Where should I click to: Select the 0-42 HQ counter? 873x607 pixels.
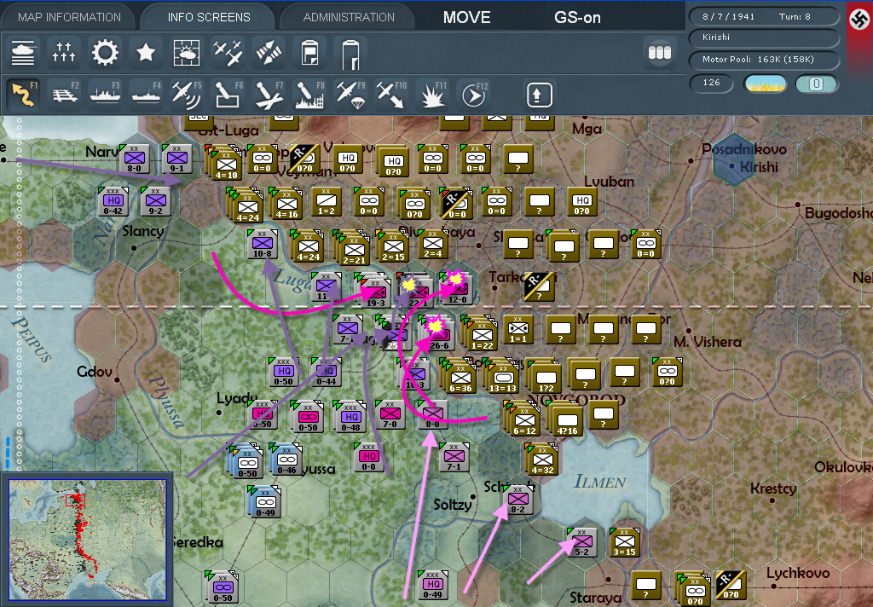click(x=113, y=201)
